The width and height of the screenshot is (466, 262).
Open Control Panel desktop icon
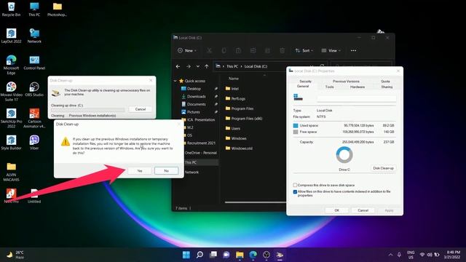[34, 63]
